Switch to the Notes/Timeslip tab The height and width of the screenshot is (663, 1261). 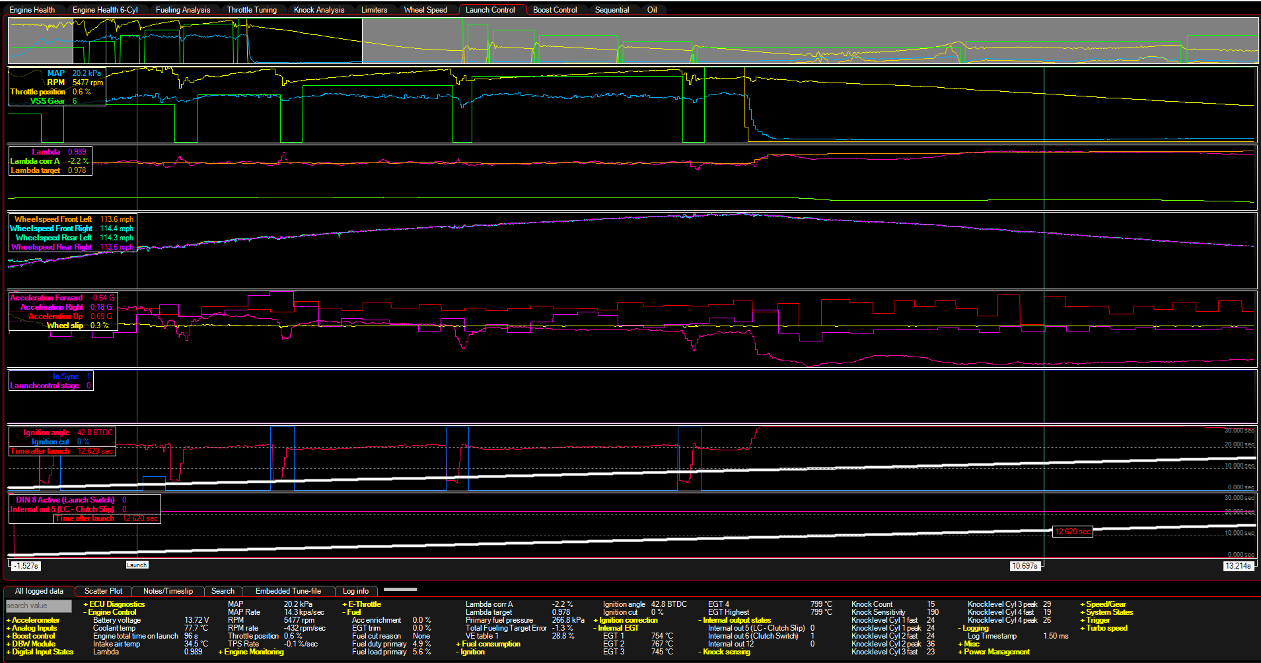(168, 591)
